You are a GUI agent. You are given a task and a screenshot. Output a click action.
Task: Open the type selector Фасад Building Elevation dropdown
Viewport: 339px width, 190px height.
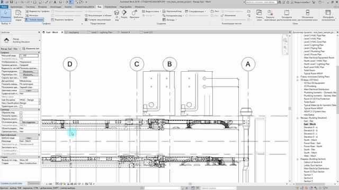click(x=21, y=40)
